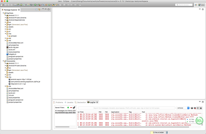
Task: Toggle LogCat scroll lock
Action: pyautogui.click(x=201, y=108)
